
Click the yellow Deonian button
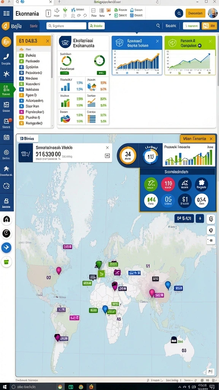[x=195, y=13]
